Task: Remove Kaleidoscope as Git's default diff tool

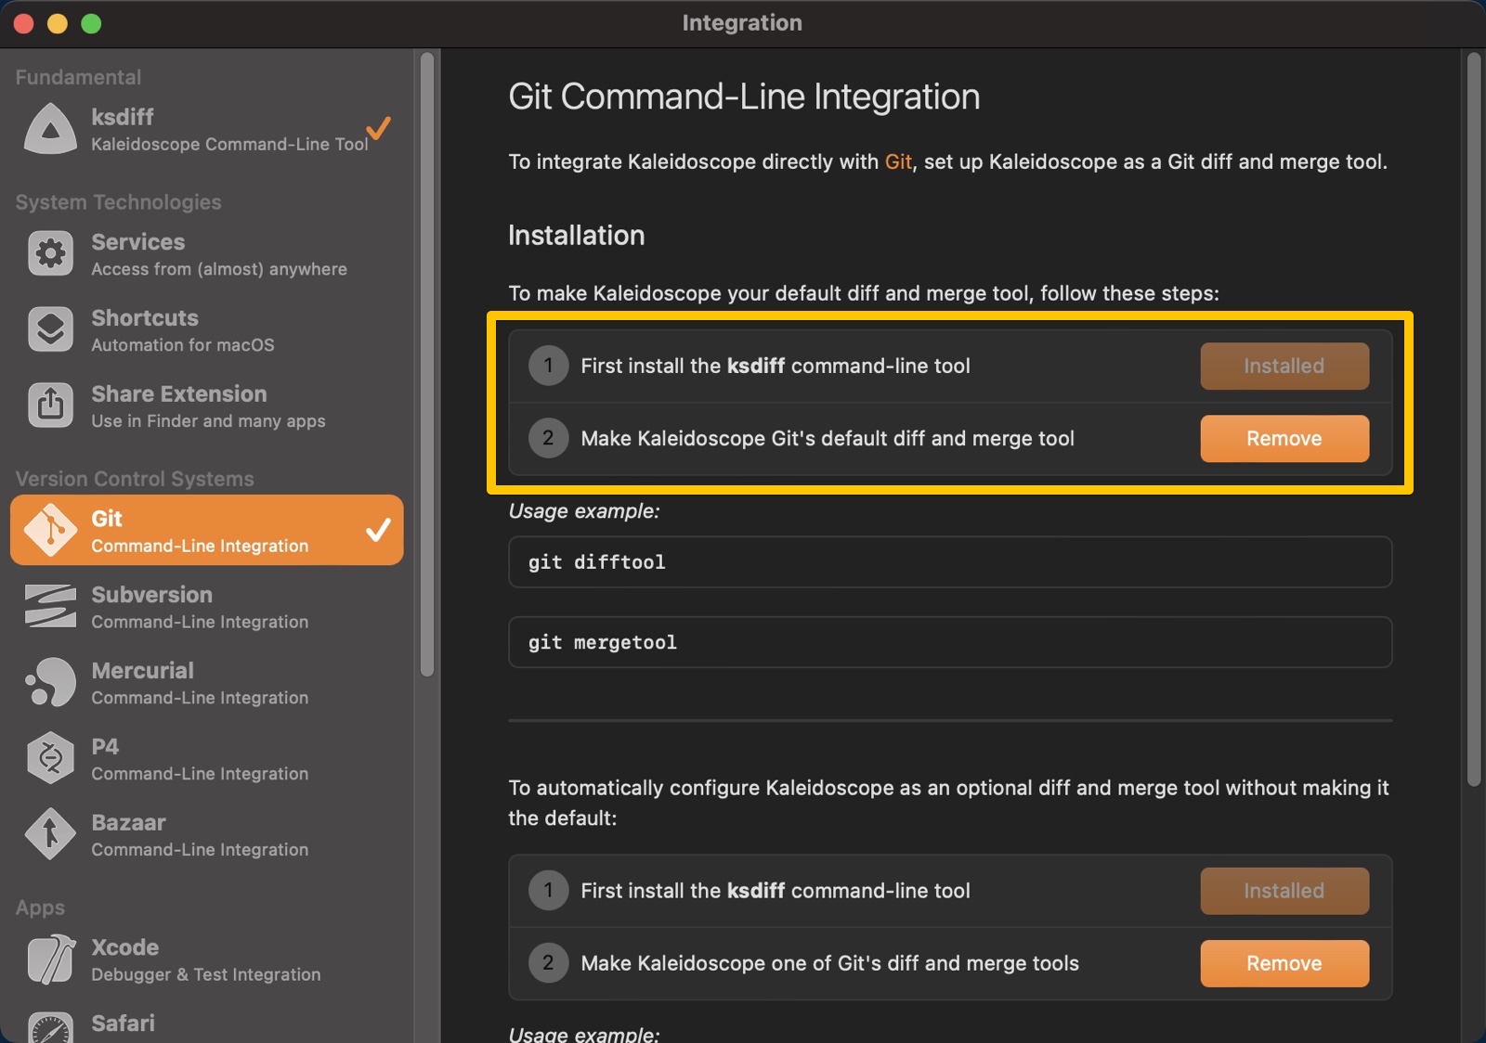Action: click(x=1284, y=438)
